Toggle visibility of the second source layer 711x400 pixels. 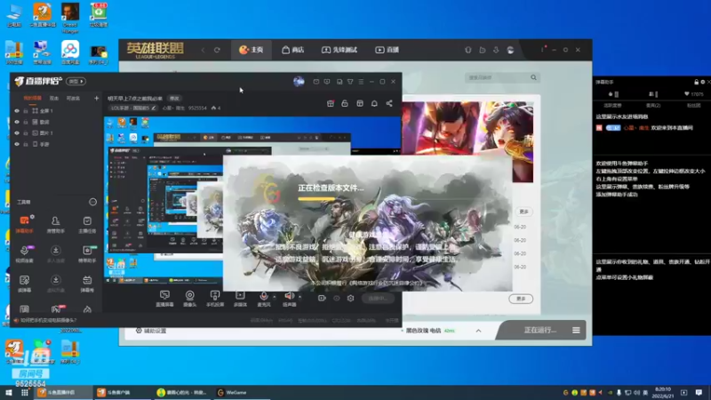(x=17, y=122)
